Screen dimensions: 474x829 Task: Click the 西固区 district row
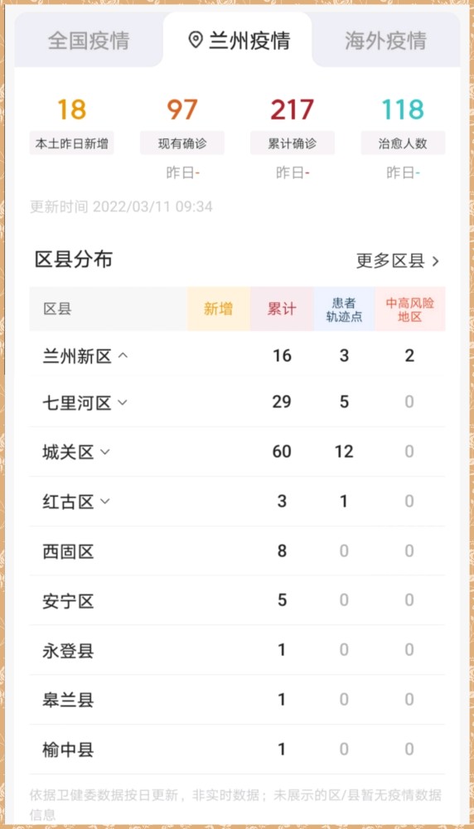(237, 551)
